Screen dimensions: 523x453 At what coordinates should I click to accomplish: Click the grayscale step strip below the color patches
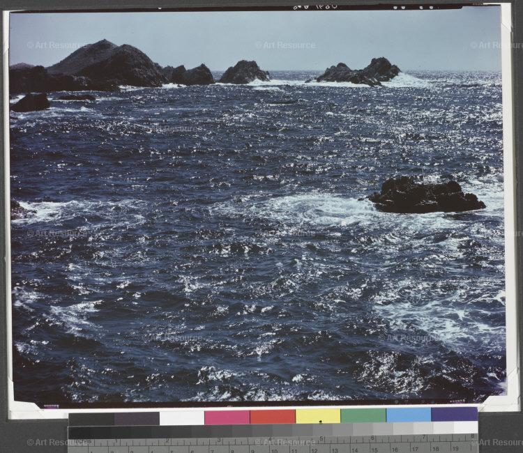click(273, 430)
